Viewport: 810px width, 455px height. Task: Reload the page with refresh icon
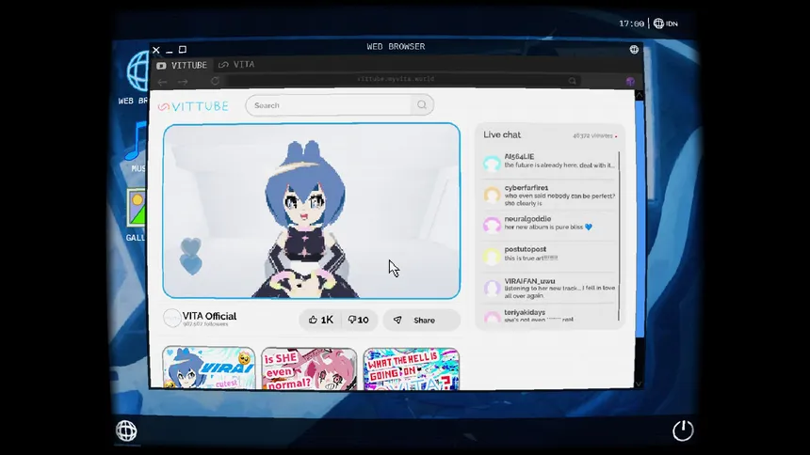pos(215,81)
